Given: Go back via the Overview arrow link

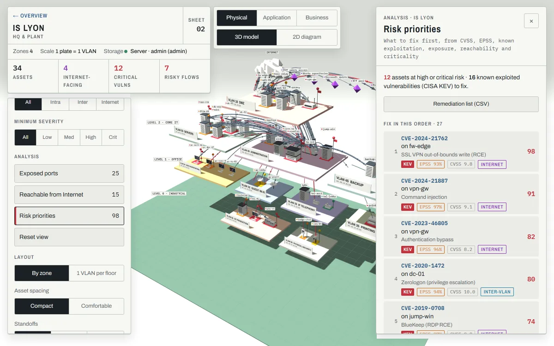Looking at the screenshot, I should [x=30, y=16].
